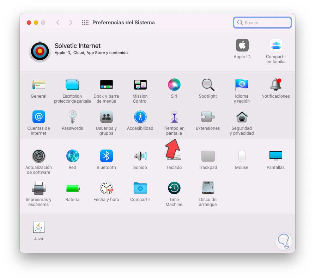Click the Solvetic Internet account name
Screen dimensions: 315x279
78,46
